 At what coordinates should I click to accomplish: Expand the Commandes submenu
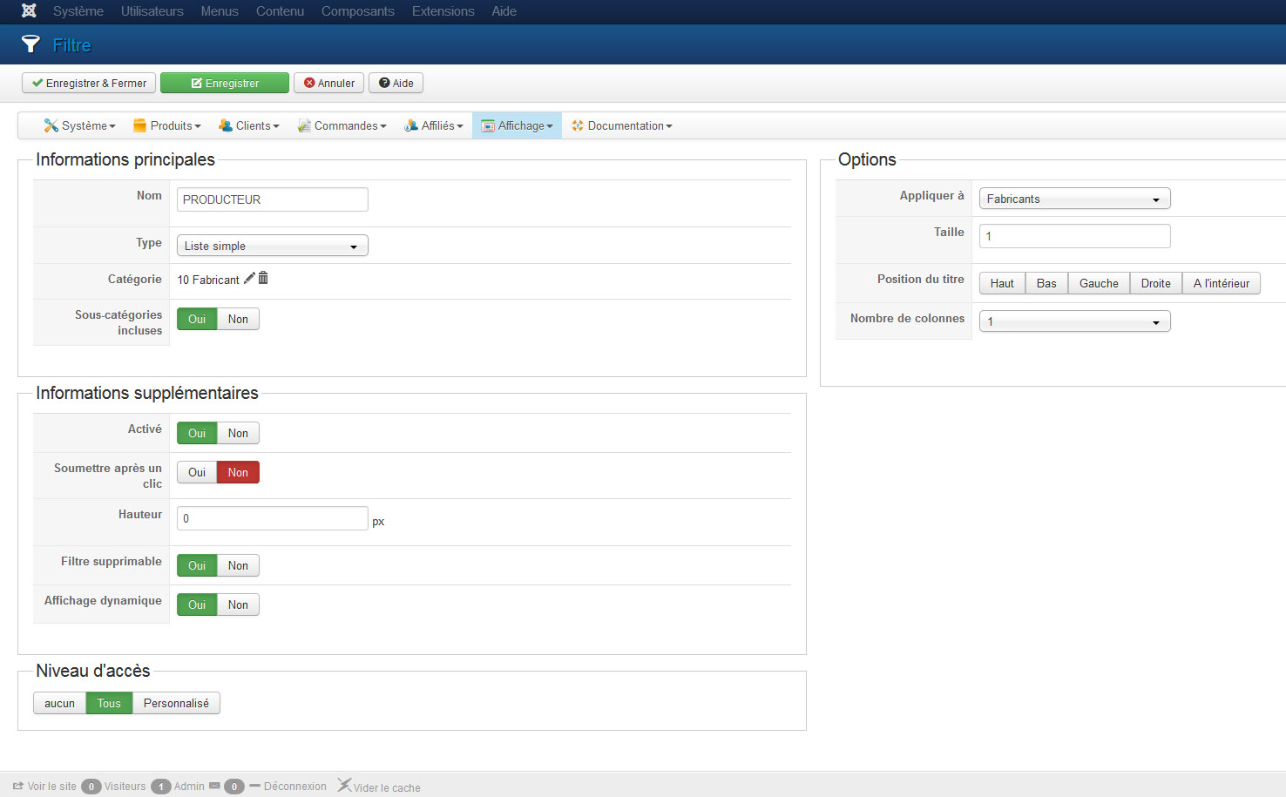point(342,125)
